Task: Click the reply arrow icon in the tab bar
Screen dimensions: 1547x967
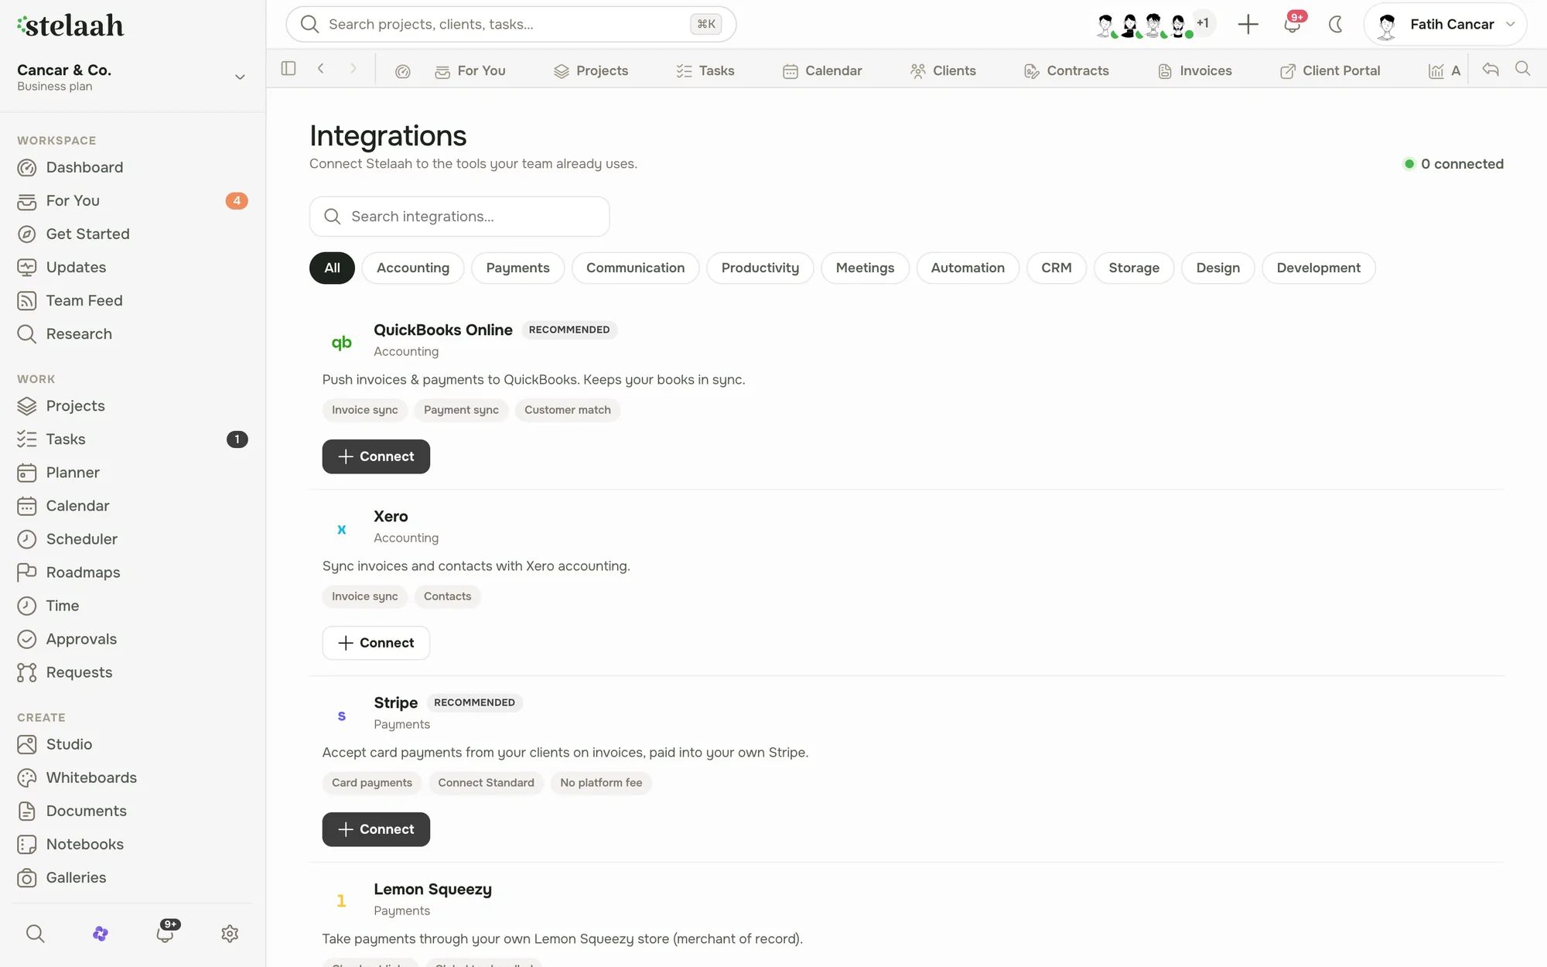Action: 1491,69
